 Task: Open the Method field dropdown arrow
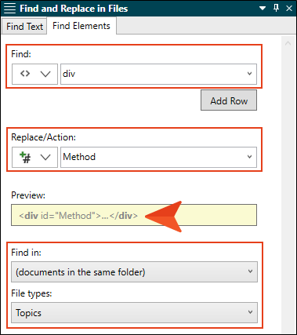coord(249,157)
